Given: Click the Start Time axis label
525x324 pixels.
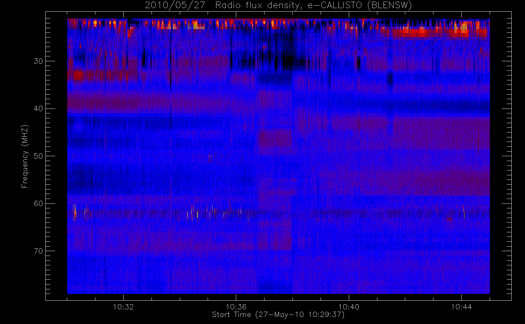Looking at the screenshot, I should pos(278,315).
